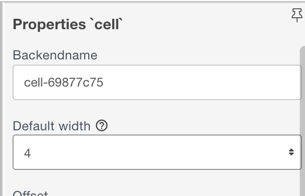Click the Offset label
Viewport: 305px width, 196px height.
[30, 193]
